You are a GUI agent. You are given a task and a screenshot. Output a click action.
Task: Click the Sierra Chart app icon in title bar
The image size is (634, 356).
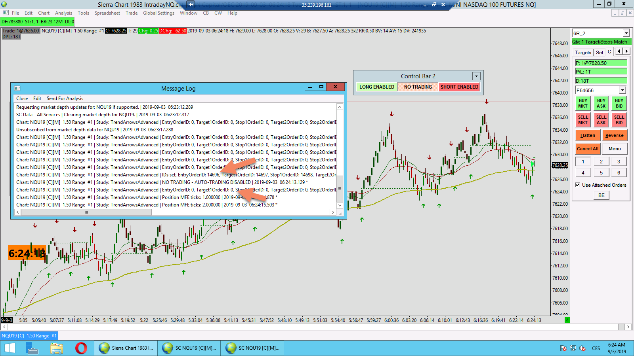(4, 4)
